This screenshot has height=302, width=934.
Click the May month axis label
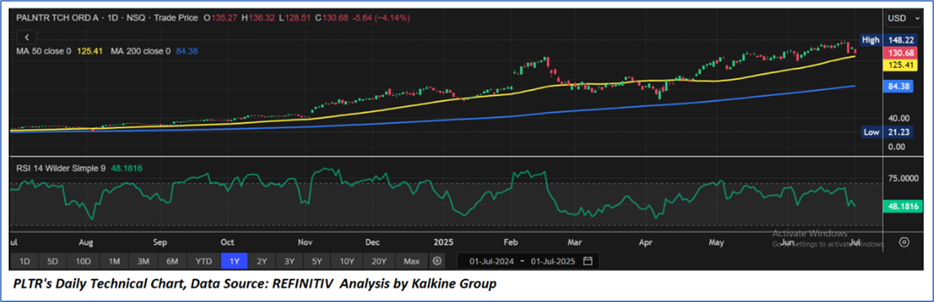717,243
